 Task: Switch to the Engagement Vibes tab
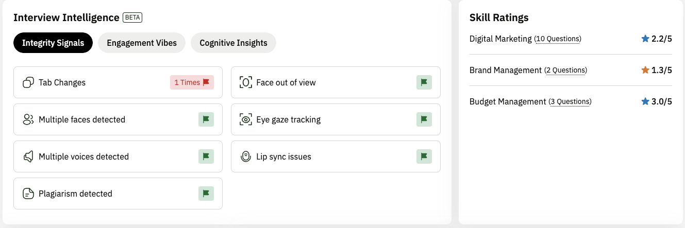tap(142, 43)
